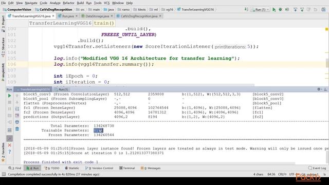Select the TransferLearningVGG16 tab in the Run panel
The image size is (329, 185).
[x=33, y=89]
